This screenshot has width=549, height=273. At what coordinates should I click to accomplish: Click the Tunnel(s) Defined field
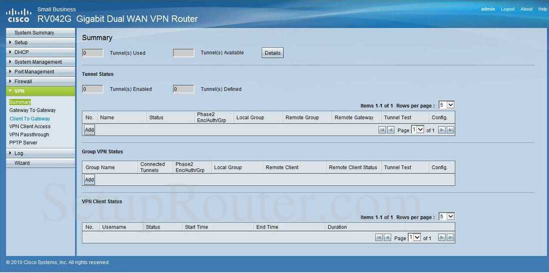pos(184,89)
